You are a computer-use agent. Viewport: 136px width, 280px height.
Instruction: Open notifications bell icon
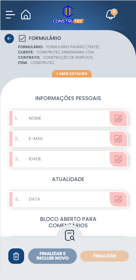pyautogui.click(x=111, y=14)
